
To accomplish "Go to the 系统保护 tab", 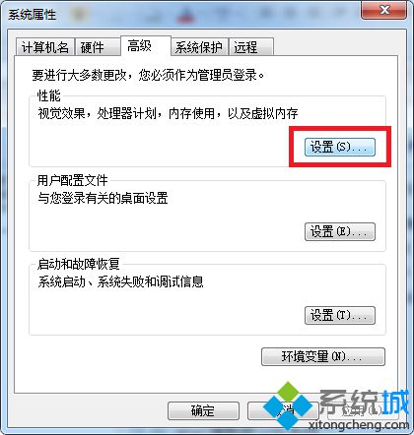I will click(x=199, y=47).
